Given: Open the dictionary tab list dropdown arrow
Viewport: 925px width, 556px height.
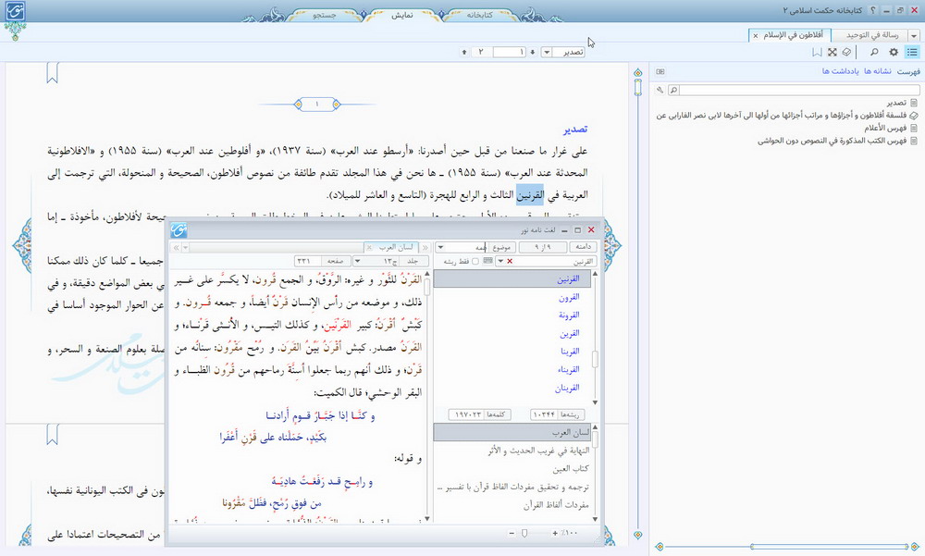Looking at the screenshot, I should point(185,247).
